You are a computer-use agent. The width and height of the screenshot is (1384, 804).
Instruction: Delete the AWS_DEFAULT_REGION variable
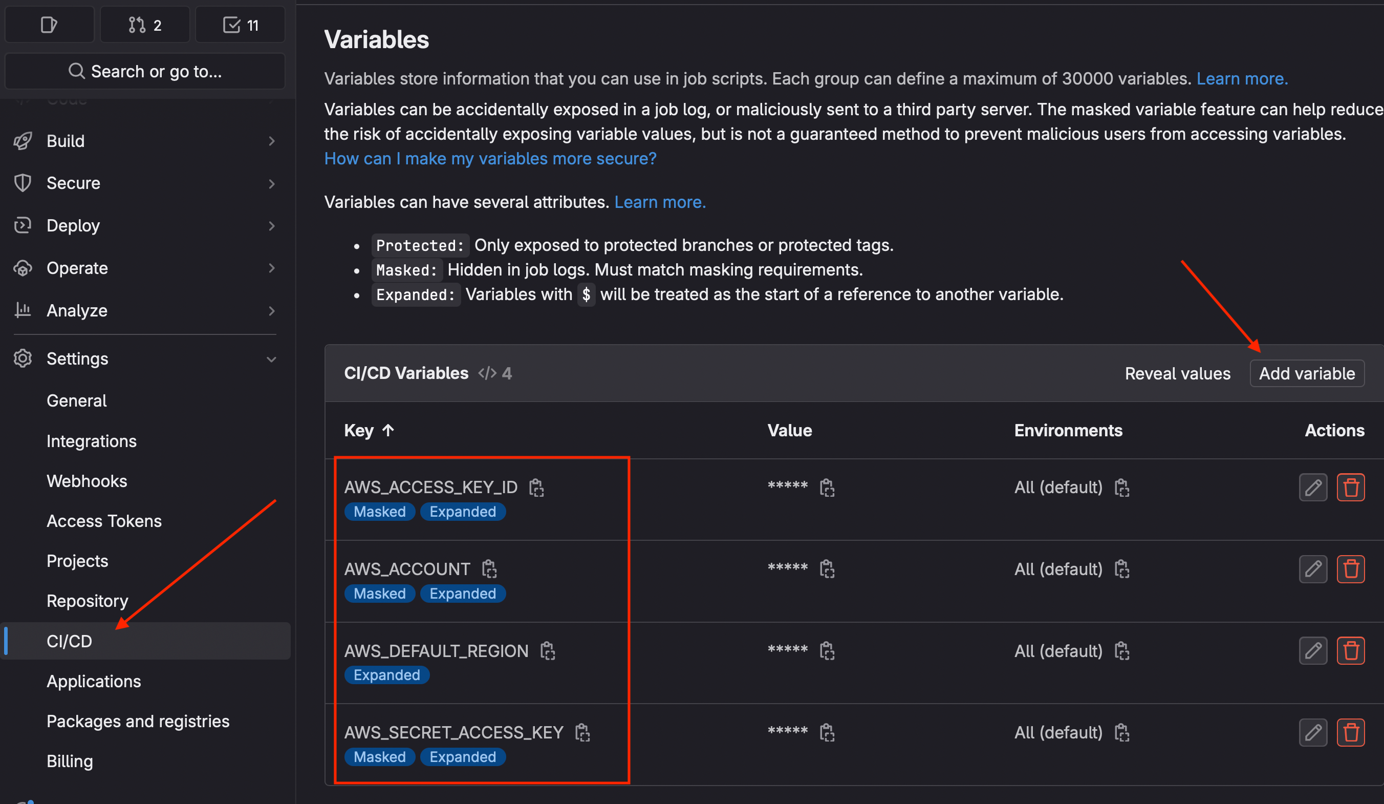1351,651
